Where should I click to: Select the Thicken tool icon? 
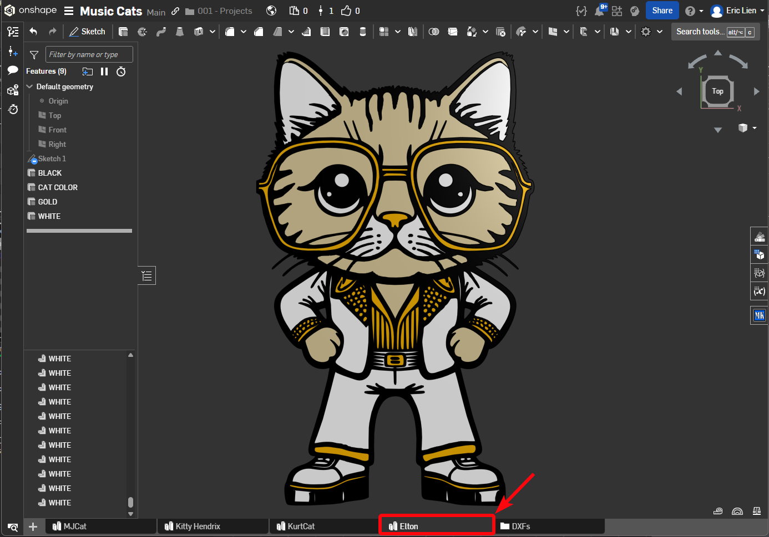pyautogui.click(x=198, y=32)
